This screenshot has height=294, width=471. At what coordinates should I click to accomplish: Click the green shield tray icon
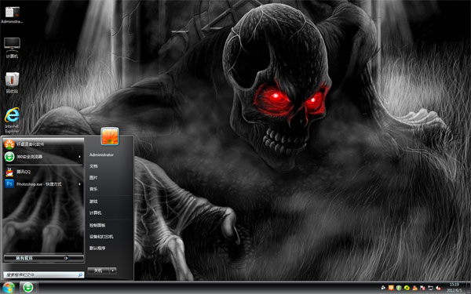click(399, 288)
